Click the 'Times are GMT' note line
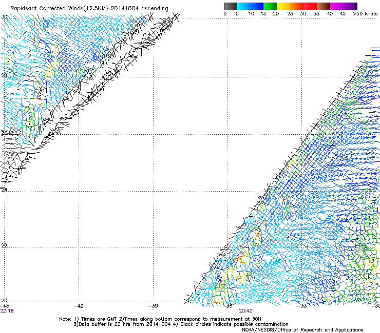Image resolution: width=380 pixels, height=333 pixels. pos(160,319)
